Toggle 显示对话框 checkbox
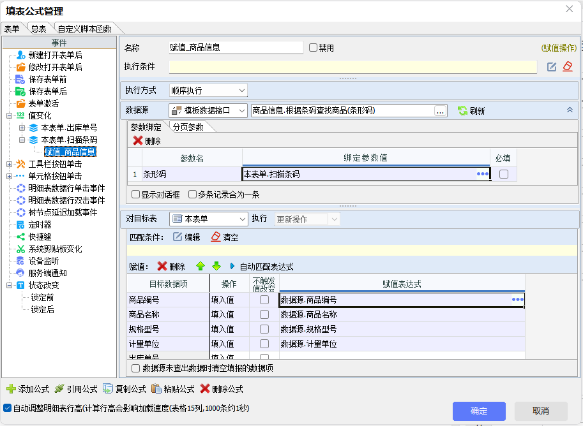Viewport: 583px width, 426px height. point(135,195)
